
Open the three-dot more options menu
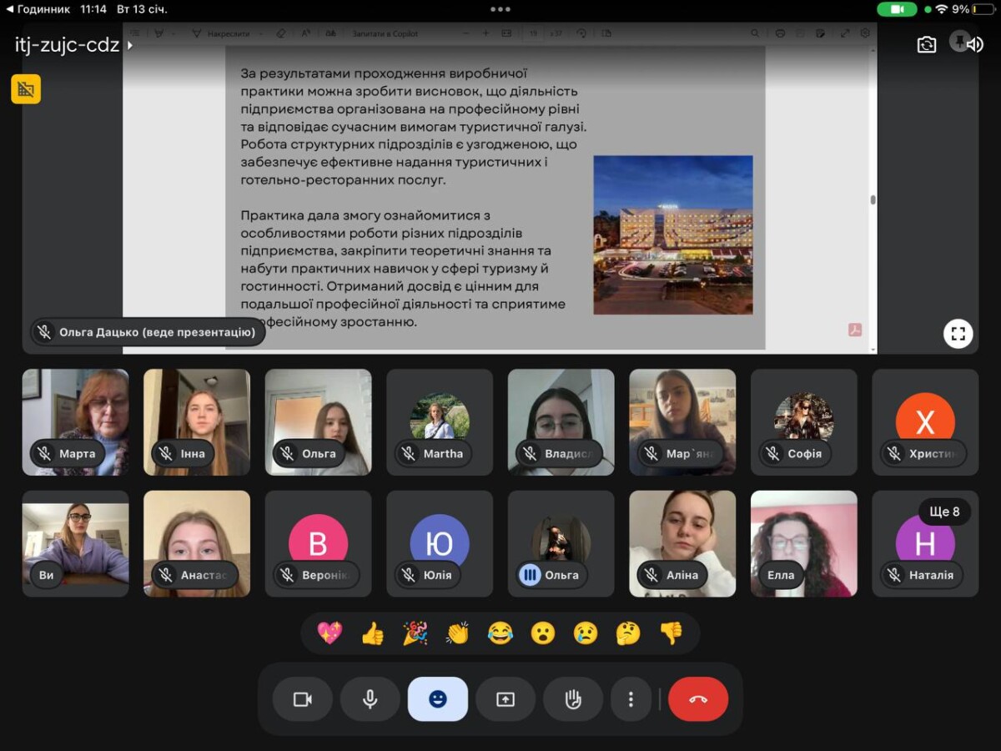[x=631, y=699]
